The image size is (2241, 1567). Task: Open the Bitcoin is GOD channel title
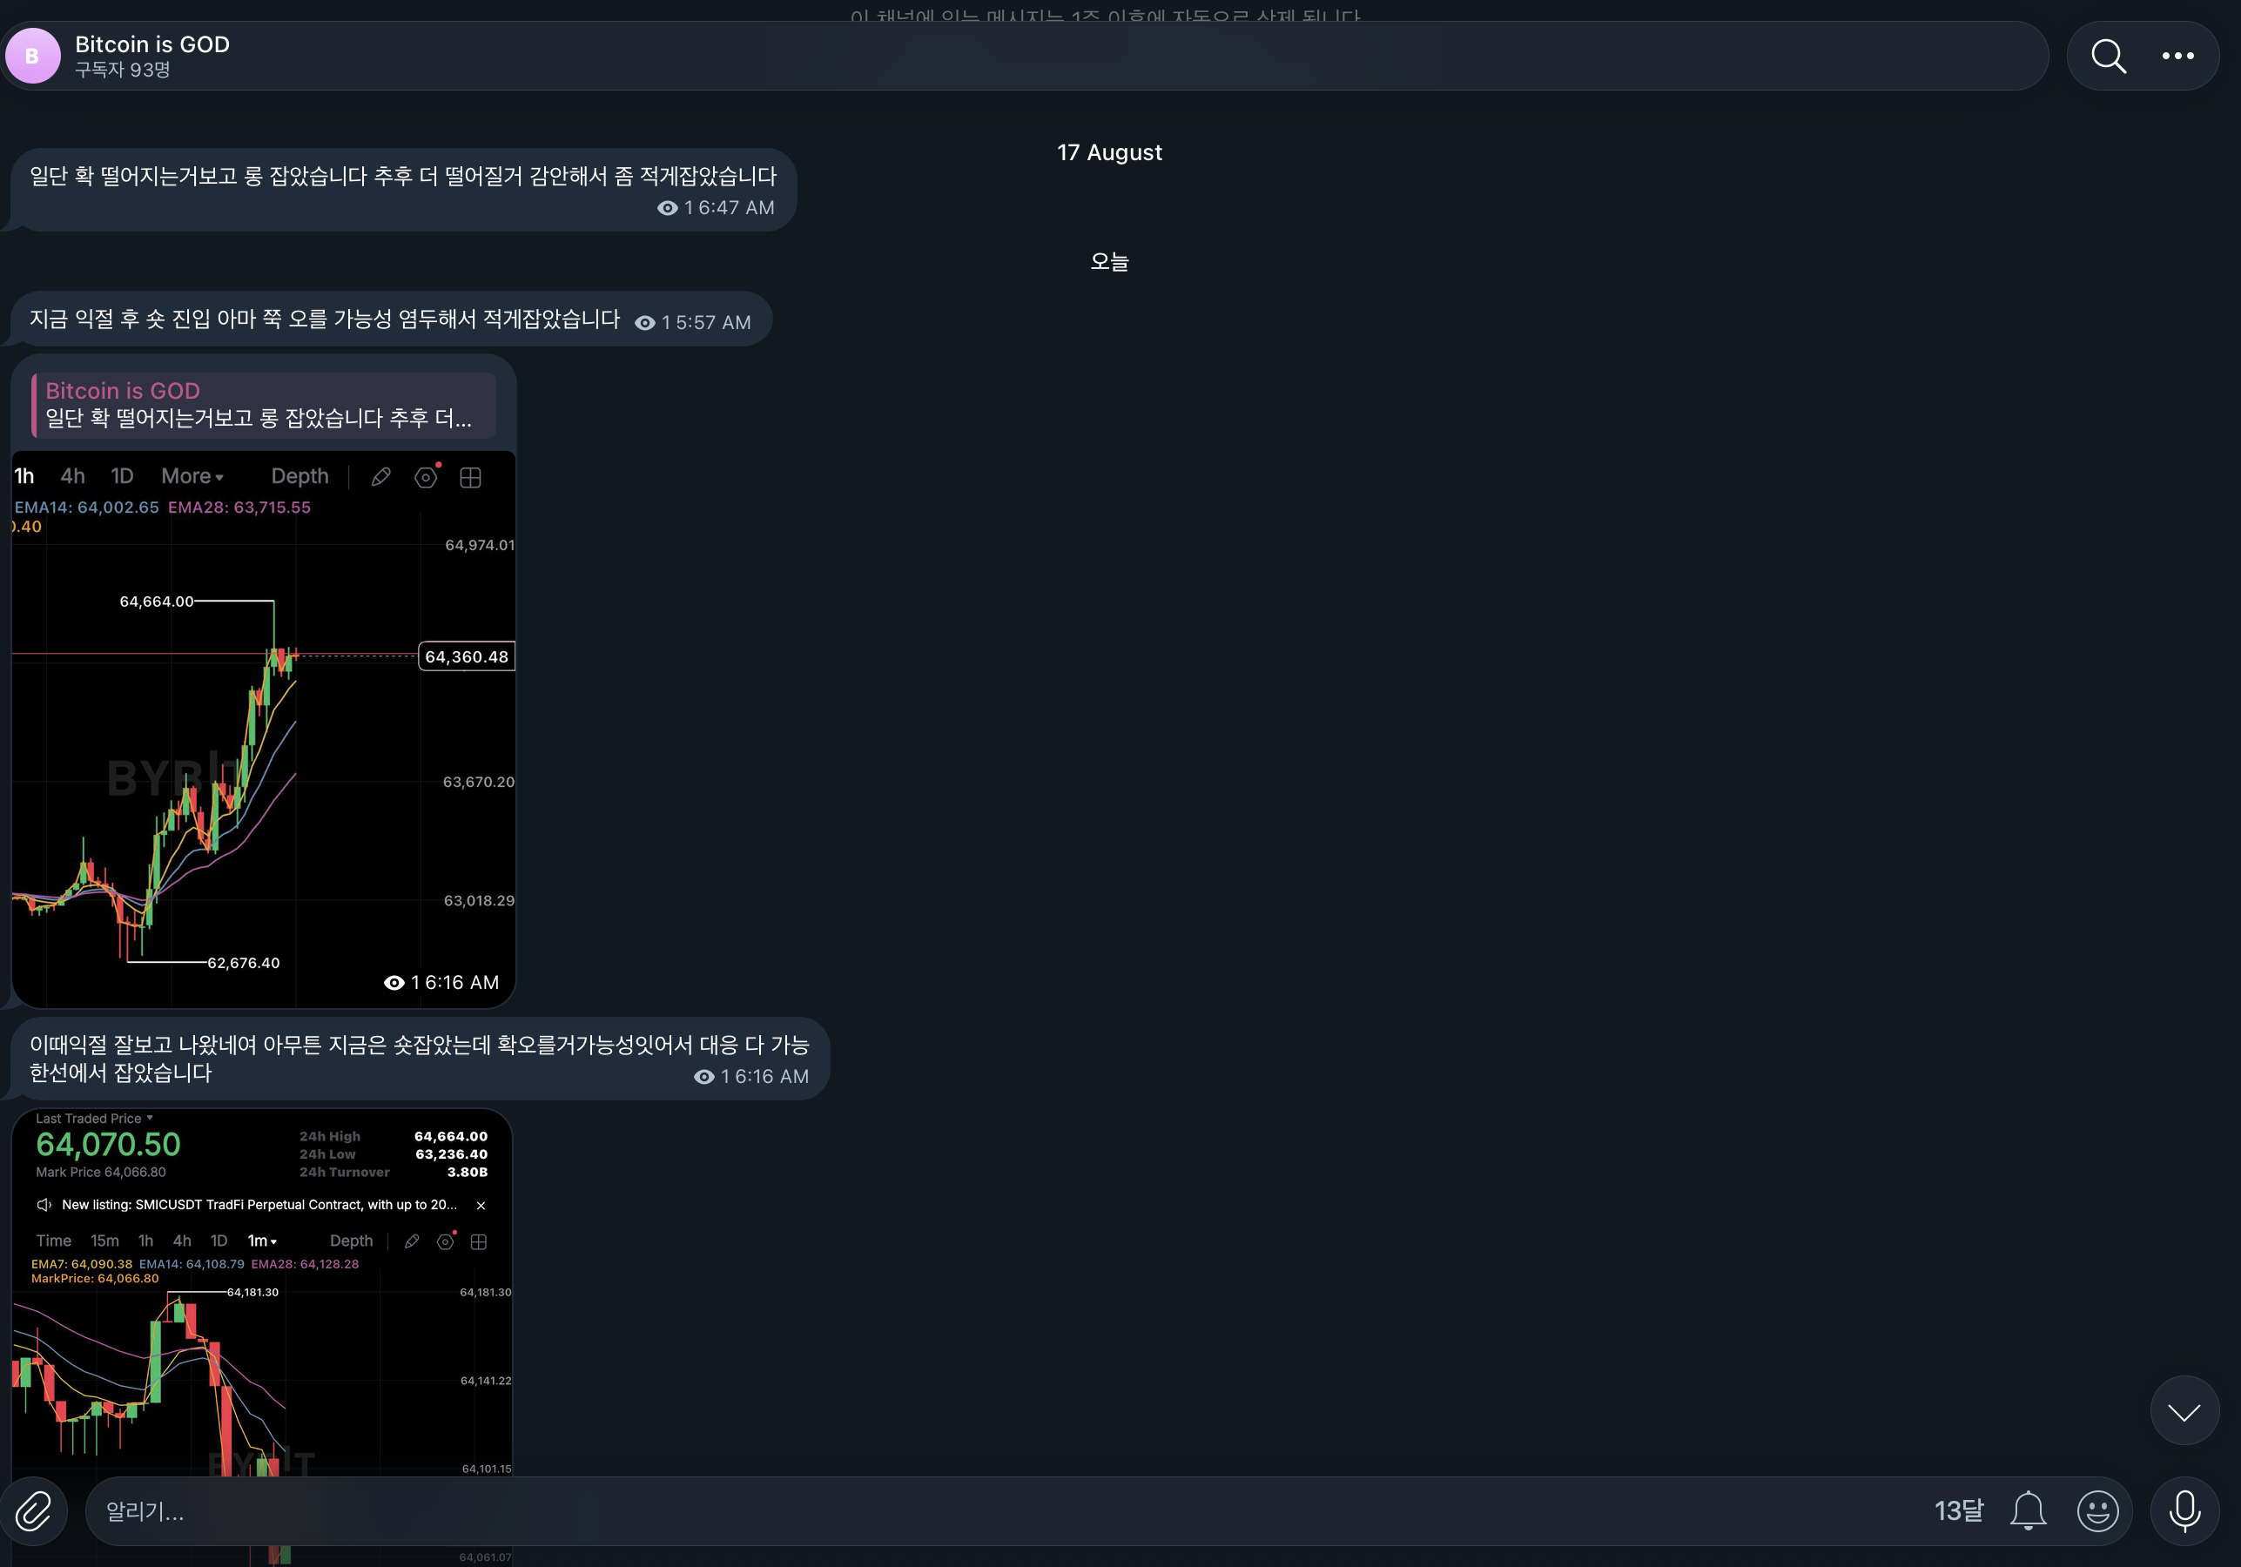click(152, 44)
